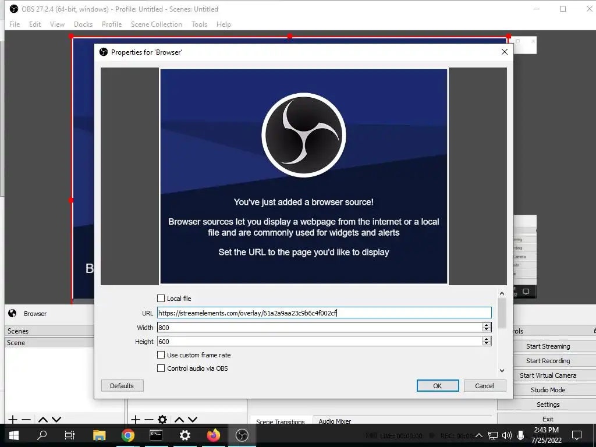Increase Width with stepper arrows

(487, 325)
